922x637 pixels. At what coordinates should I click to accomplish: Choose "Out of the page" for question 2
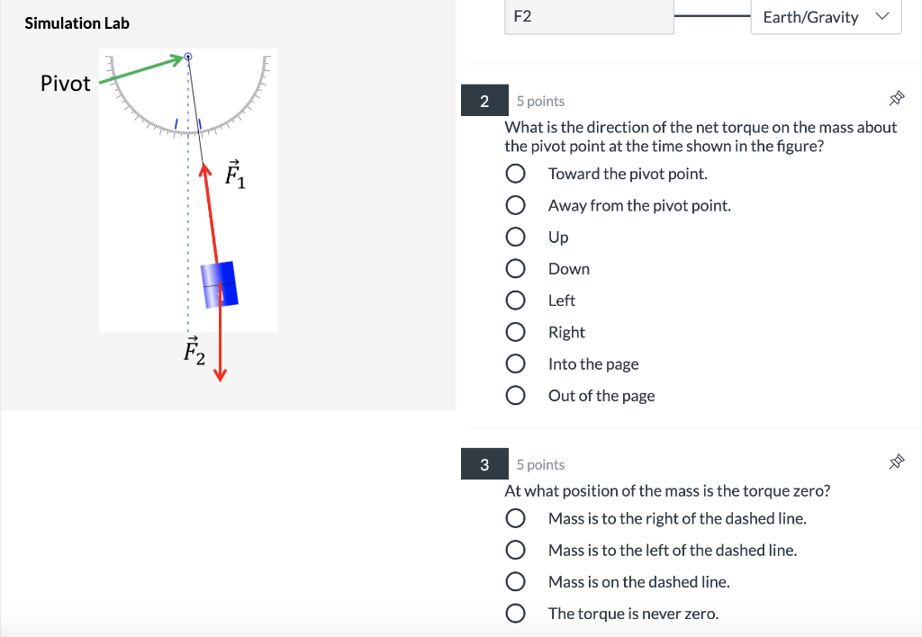pyautogui.click(x=515, y=394)
